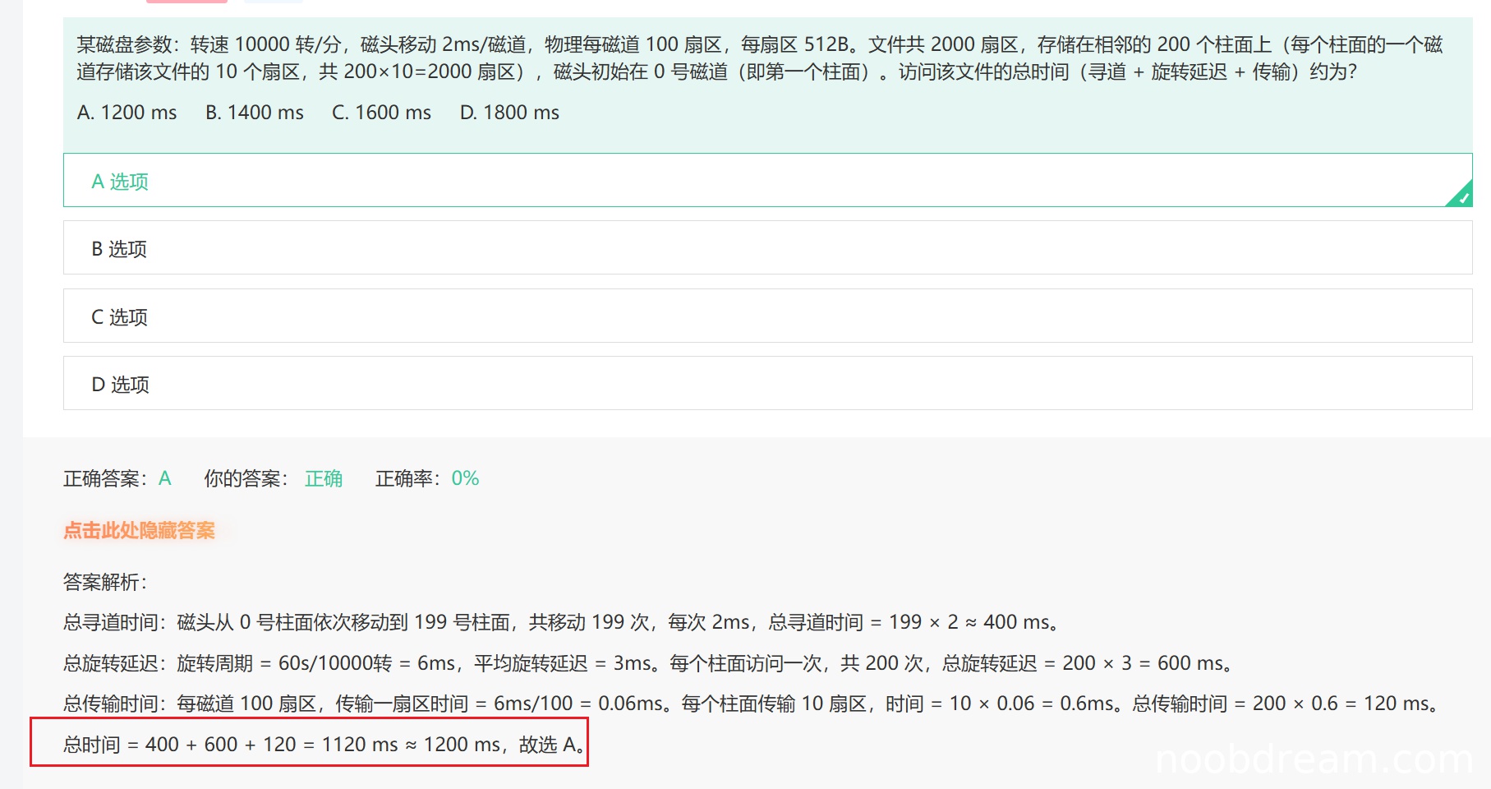Click the '总旋转延迟' explanation line
Screen dimensions: 1491x789
tap(647, 663)
